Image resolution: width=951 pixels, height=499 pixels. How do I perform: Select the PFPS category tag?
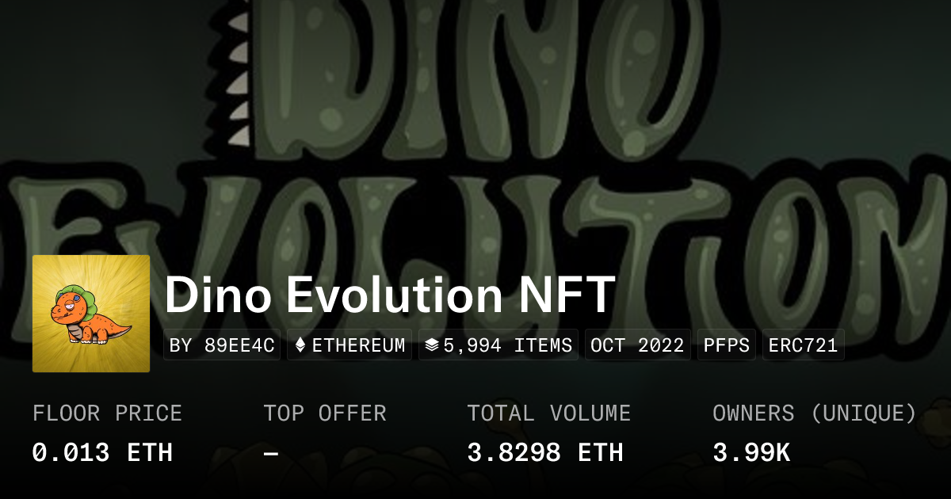click(726, 345)
